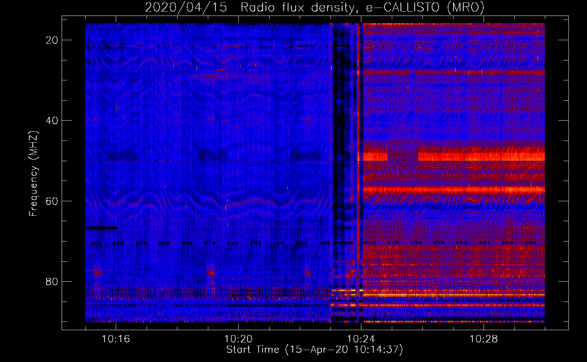Select the 10:24 time tick label
Screen dimensions: 587x362
click(x=361, y=339)
